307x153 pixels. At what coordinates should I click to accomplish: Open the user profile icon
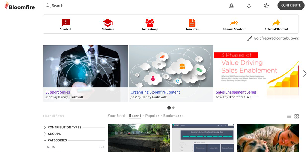point(231,6)
